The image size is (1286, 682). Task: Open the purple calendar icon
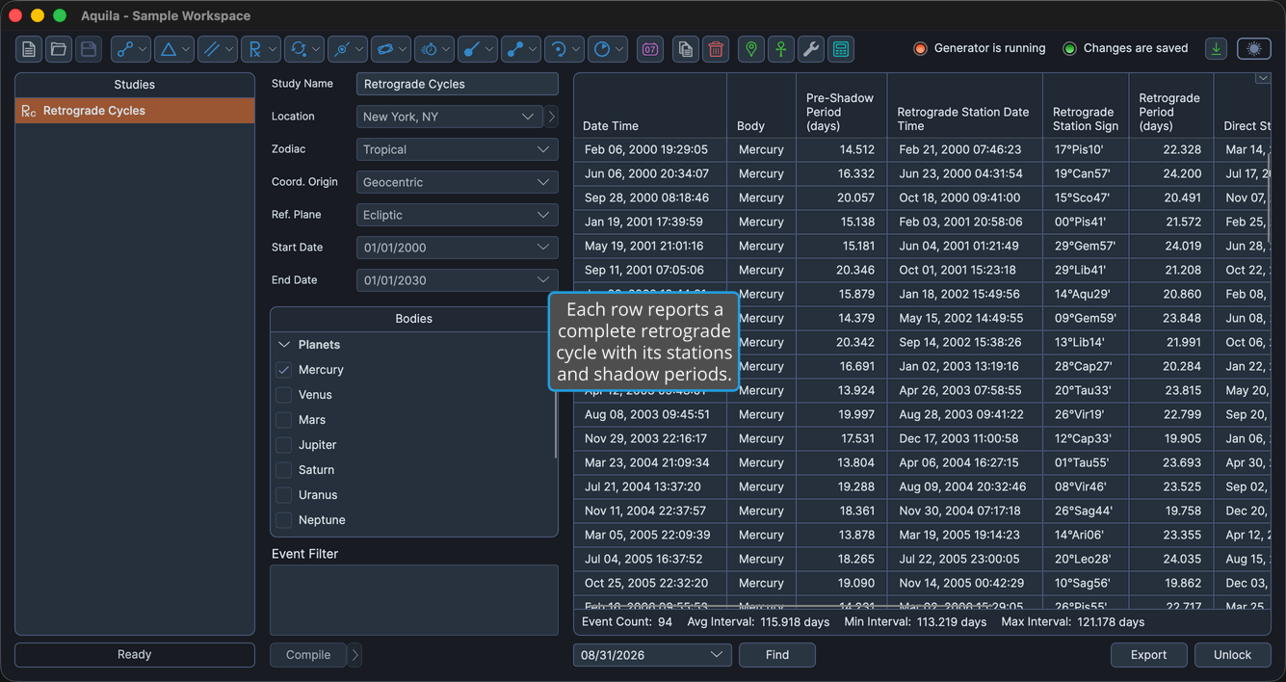(650, 49)
